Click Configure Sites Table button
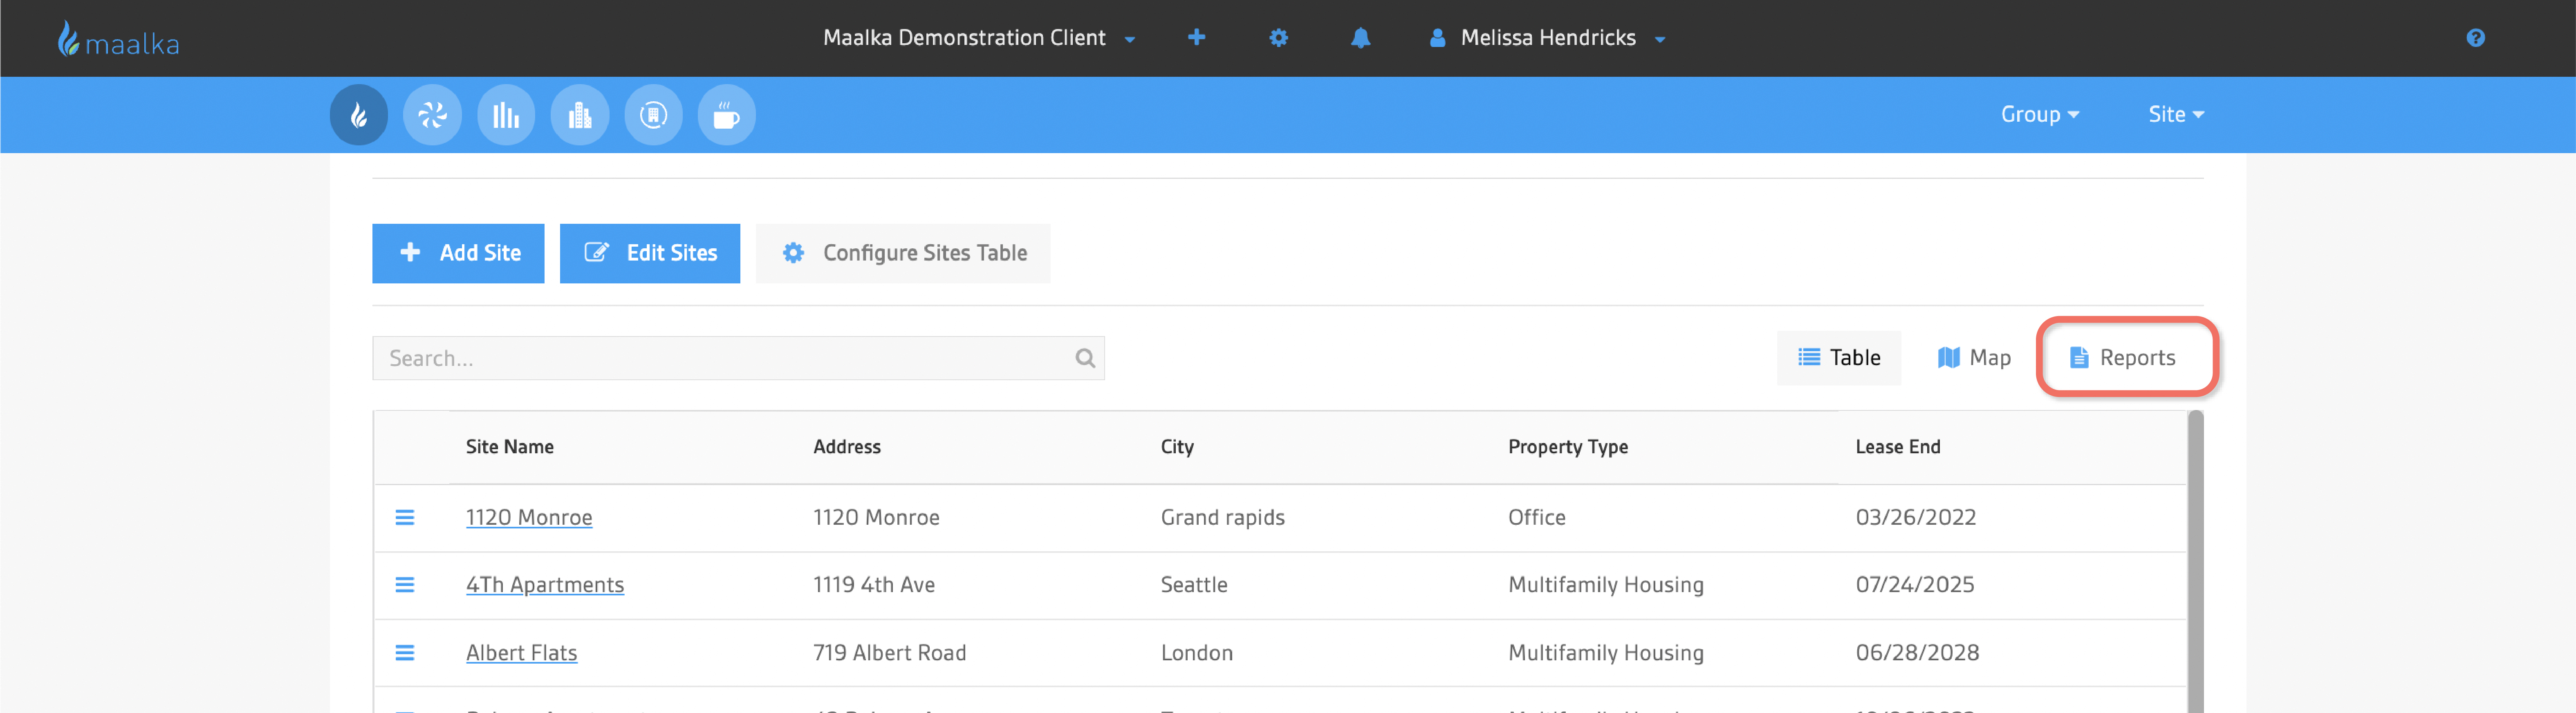Image resolution: width=2576 pixels, height=713 pixels. (903, 254)
